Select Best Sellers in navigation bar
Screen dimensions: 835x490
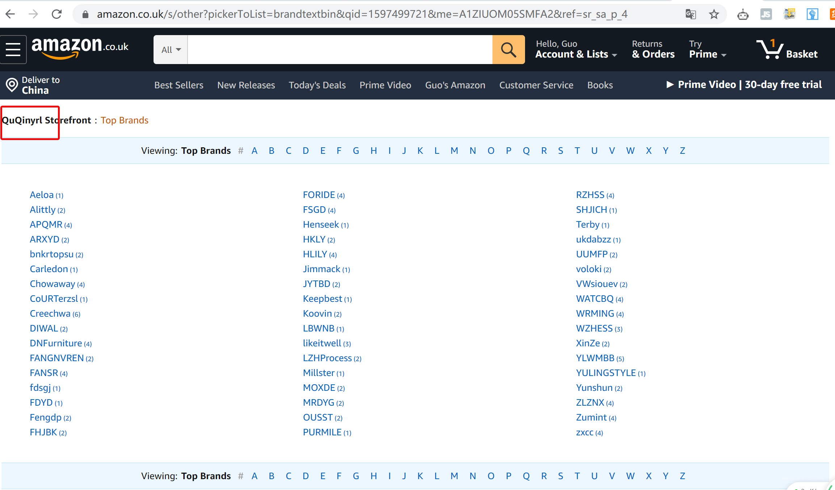click(179, 85)
